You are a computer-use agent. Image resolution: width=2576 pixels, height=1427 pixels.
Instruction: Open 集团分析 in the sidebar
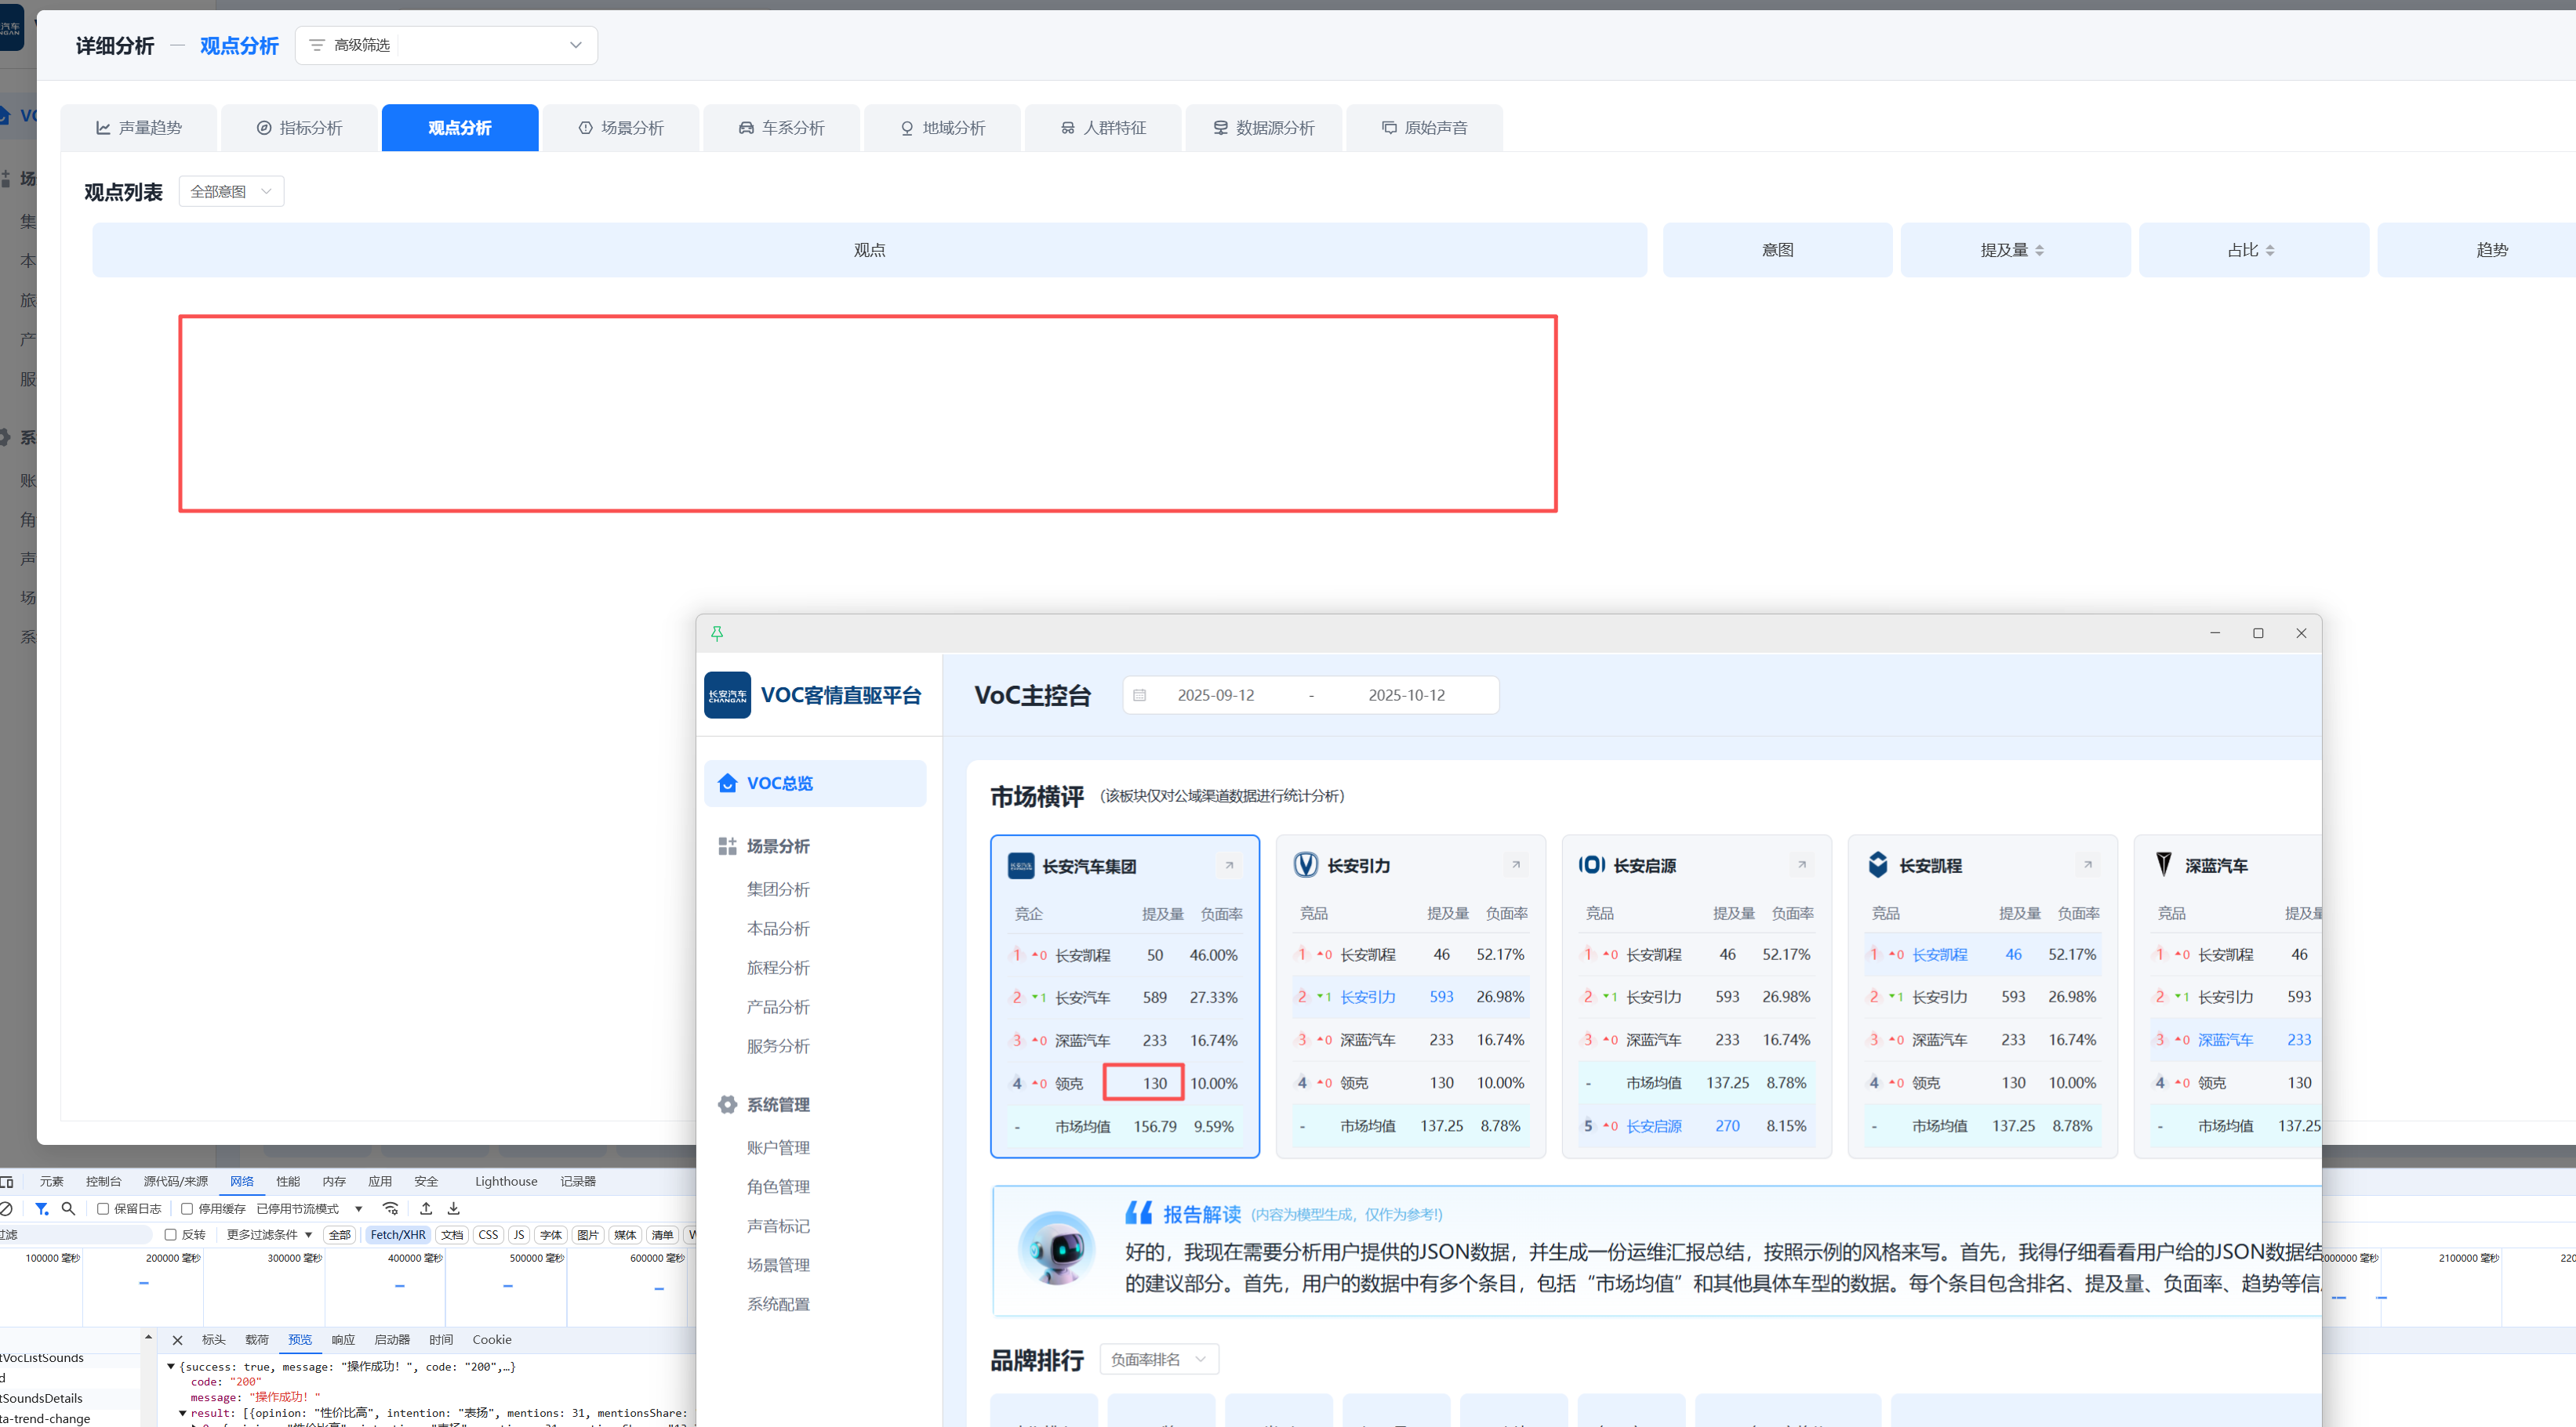(x=778, y=889)
